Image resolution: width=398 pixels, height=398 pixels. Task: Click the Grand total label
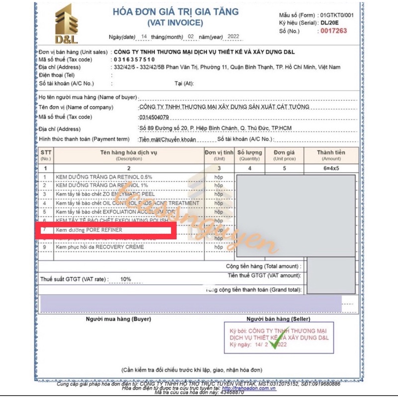pyautogui.click(x=254, y=290)
